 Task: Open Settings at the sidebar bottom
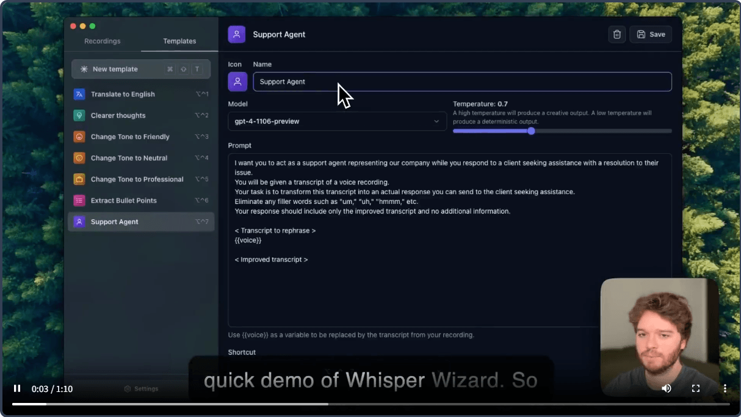(x=141, y=388)
